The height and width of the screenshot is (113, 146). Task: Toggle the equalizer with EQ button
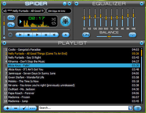tap(11, 18)
